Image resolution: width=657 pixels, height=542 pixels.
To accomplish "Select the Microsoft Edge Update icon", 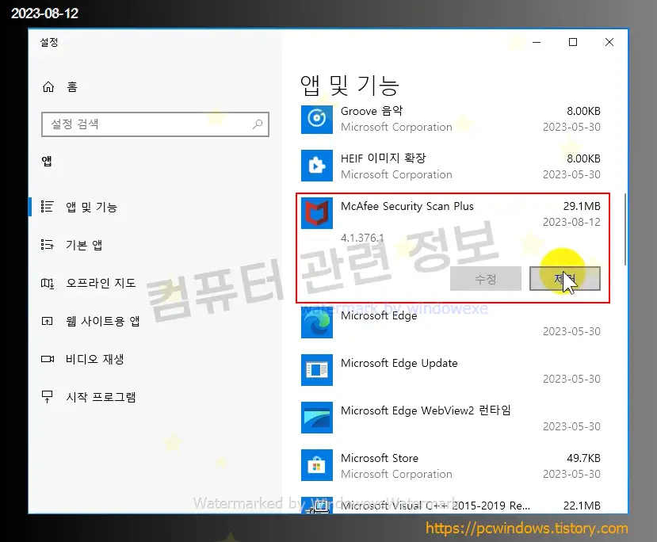I will pyautogui.click(x=317, y=370).
